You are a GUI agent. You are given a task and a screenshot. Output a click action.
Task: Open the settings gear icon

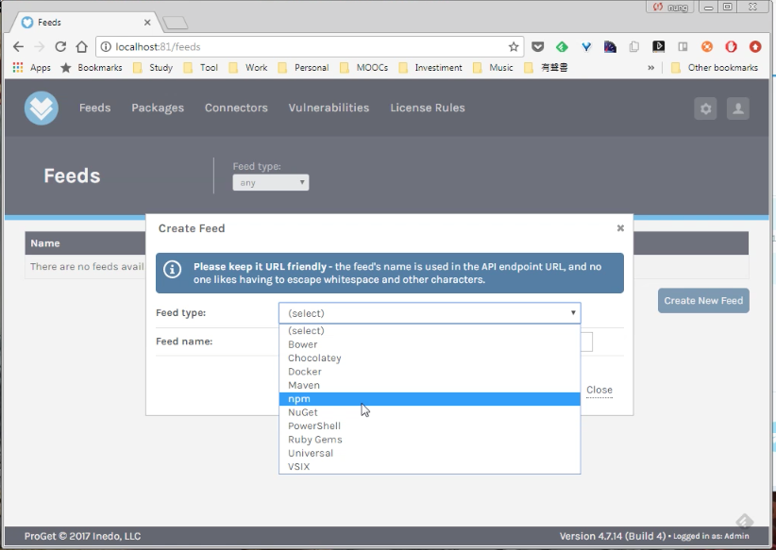tap(705, 108)
